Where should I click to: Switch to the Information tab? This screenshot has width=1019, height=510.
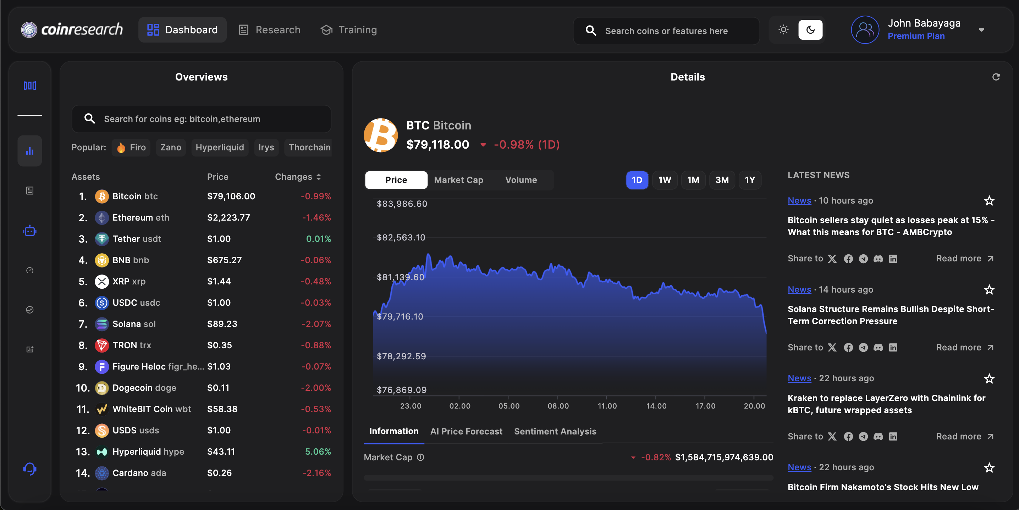(393, 431)
